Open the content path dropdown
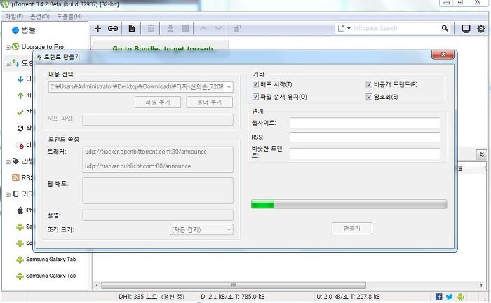 [229, 87]
